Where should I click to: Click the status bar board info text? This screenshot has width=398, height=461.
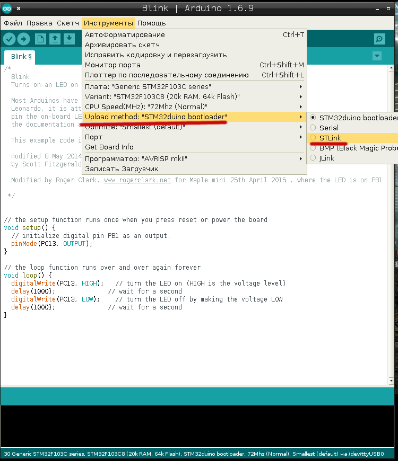coord(194,454)
